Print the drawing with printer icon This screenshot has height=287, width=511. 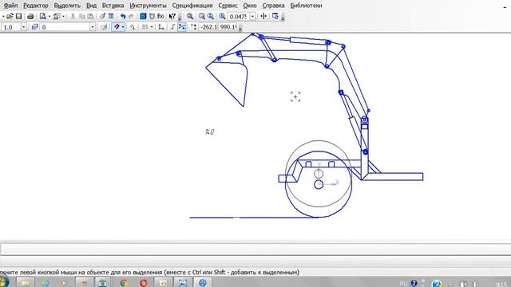tap(30, 16)
